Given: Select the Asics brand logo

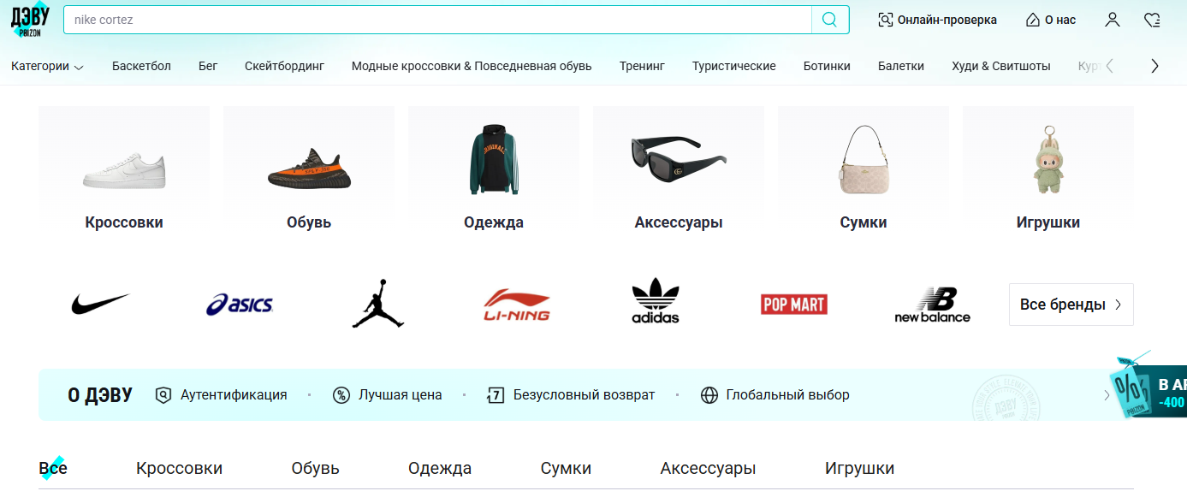Looking at the screenshot, I should pyautogui.click(x=240, y=305).
